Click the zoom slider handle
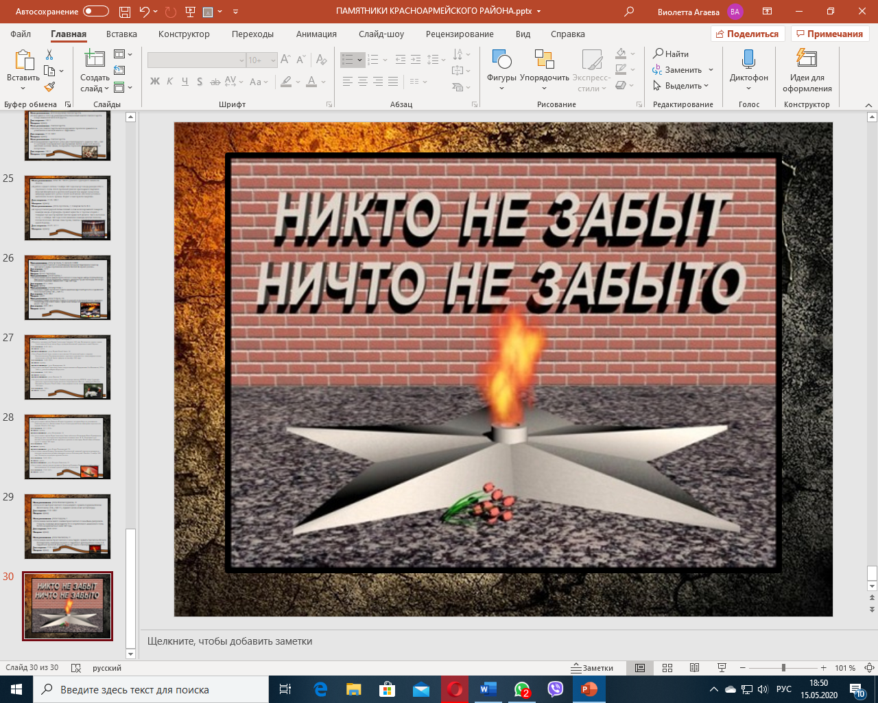This screenshot has height=703, width=878. point(783,668)
